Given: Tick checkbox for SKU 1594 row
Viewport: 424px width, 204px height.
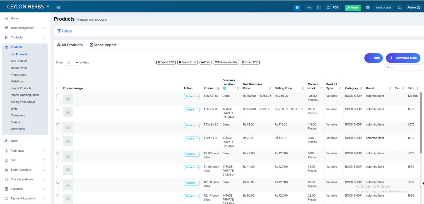Looking at the screenshot, I should [x=58, y=167].
